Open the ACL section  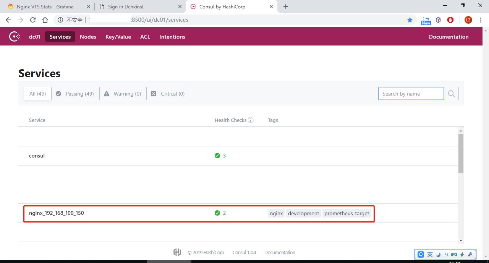(145, 37)
